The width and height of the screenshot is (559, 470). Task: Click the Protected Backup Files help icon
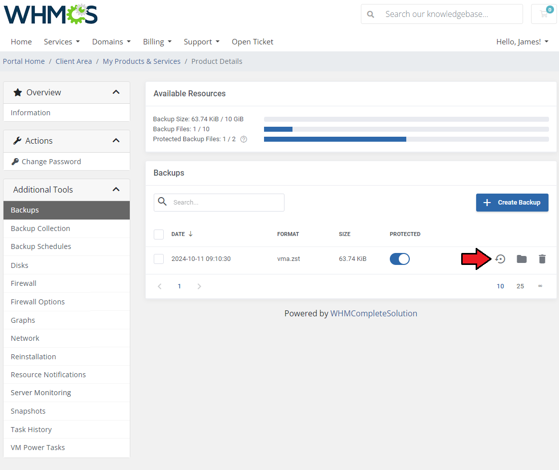244,139
